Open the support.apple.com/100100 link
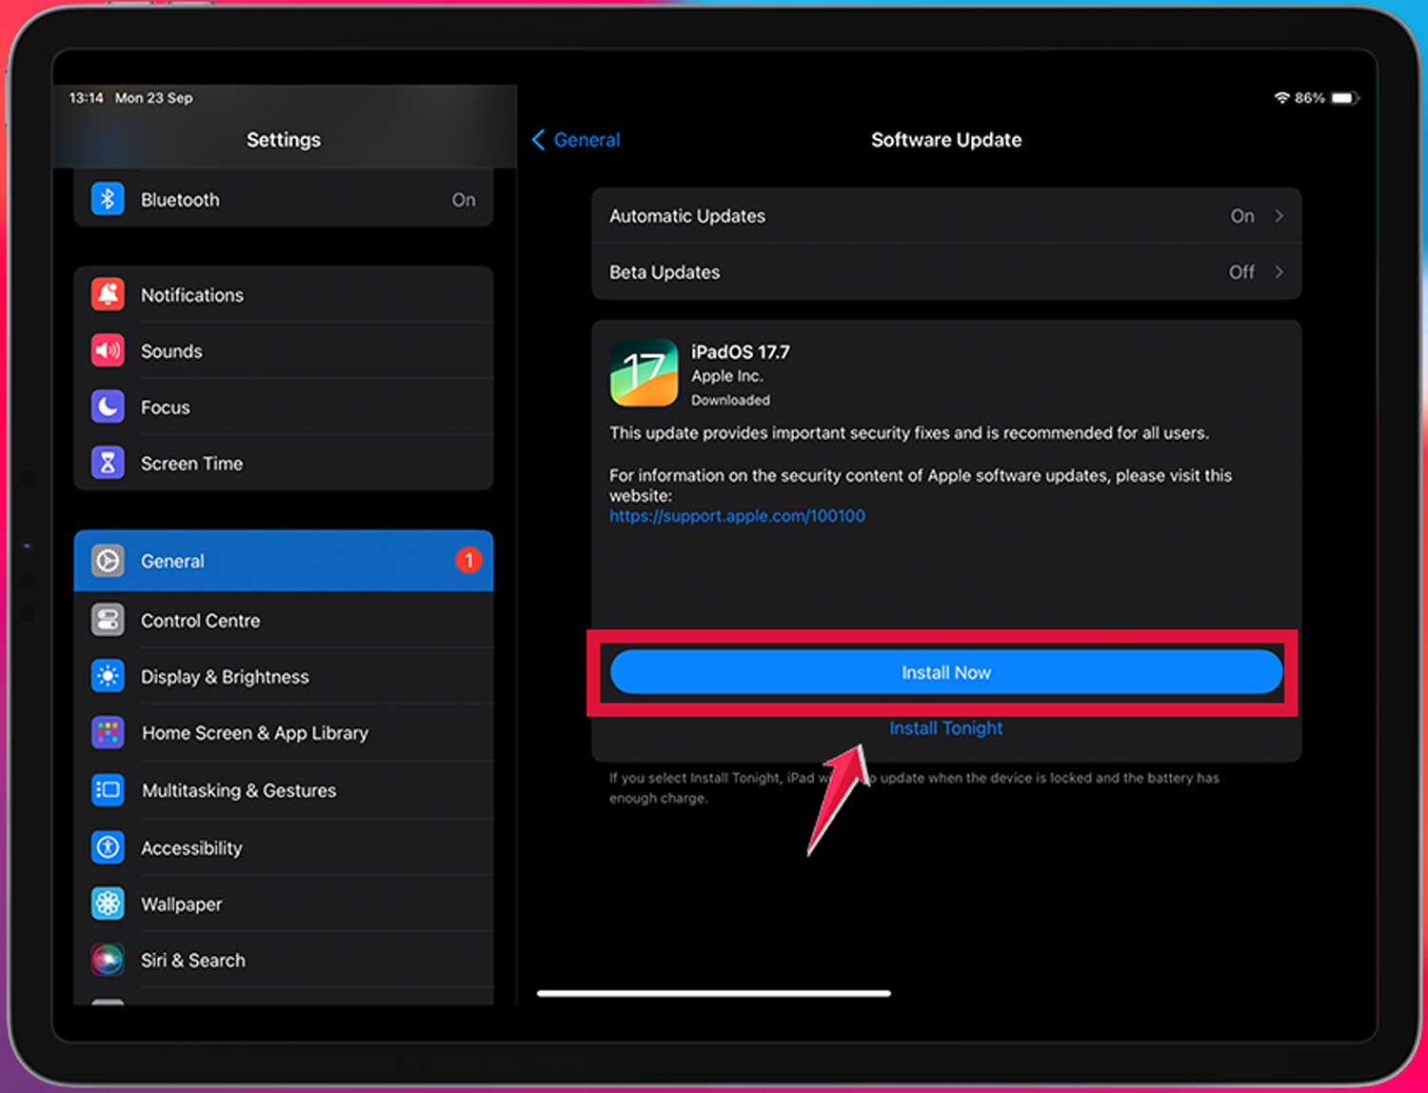 [737, 516]
